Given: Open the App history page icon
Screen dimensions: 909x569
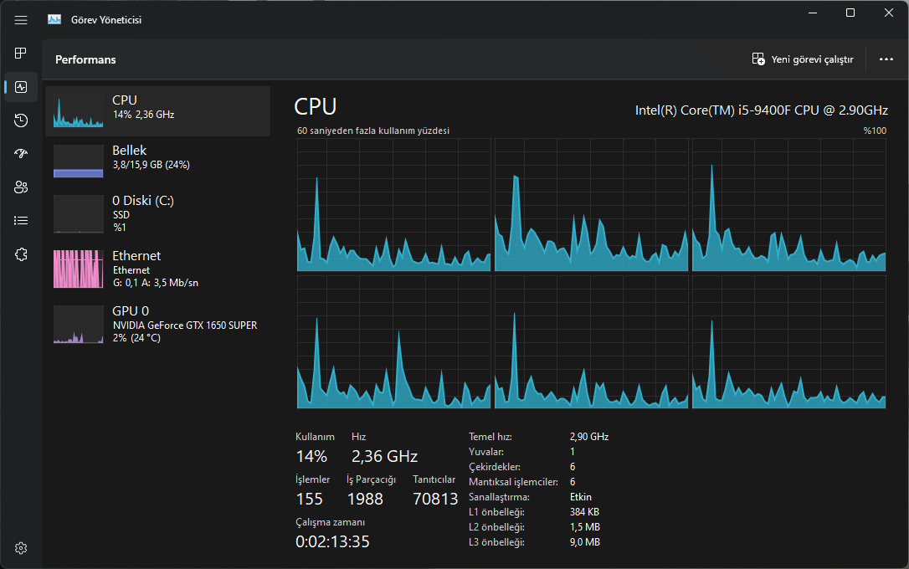Looking at the screenshot, I should (x=21, y=120).
